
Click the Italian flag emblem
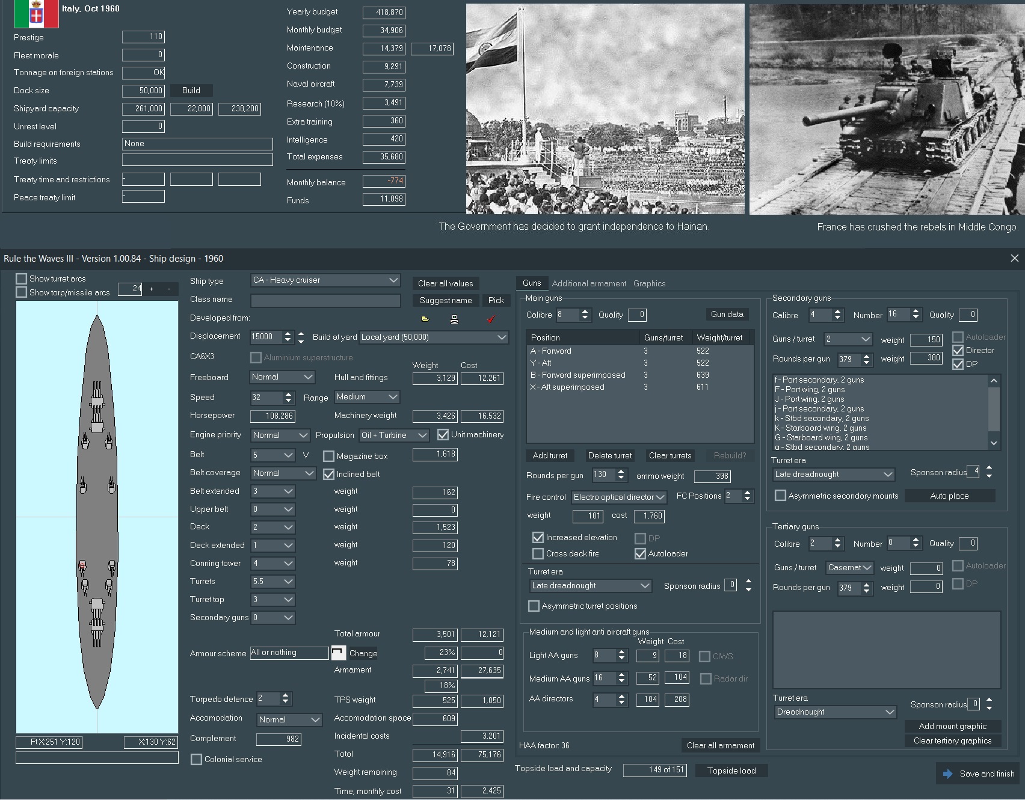pyautogui.click(x=36, y=14)
